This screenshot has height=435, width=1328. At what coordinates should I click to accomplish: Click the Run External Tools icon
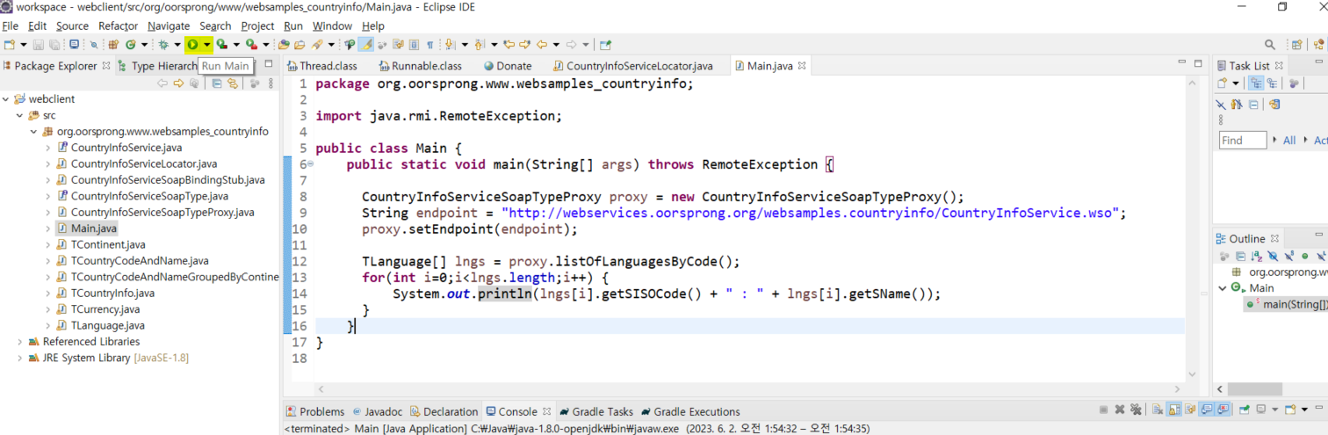tap(251, 44)
